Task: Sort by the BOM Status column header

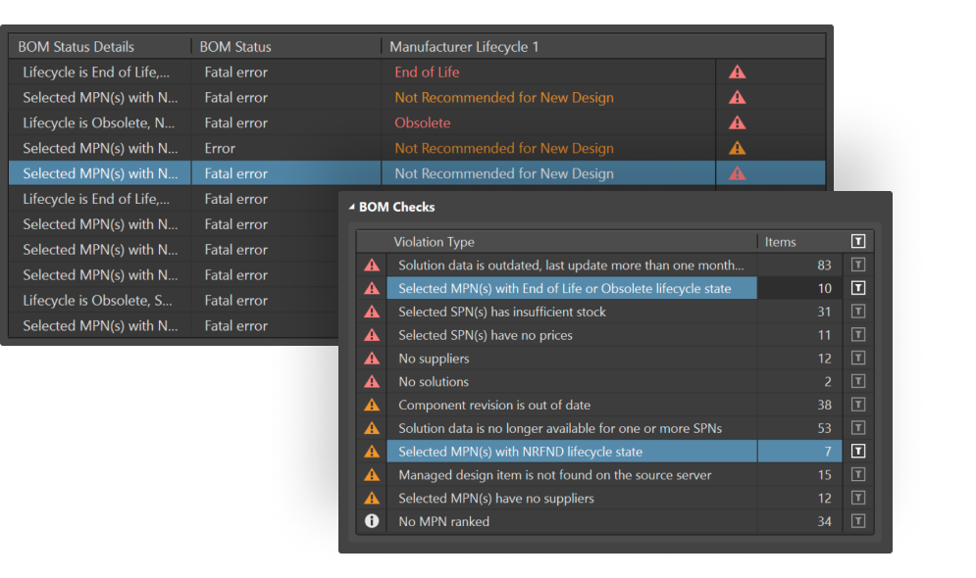Action: tap(235, 47)
